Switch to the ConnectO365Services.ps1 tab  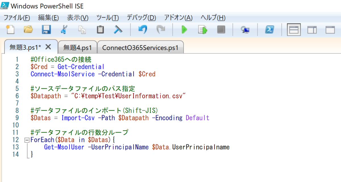(x=140, y=47)
